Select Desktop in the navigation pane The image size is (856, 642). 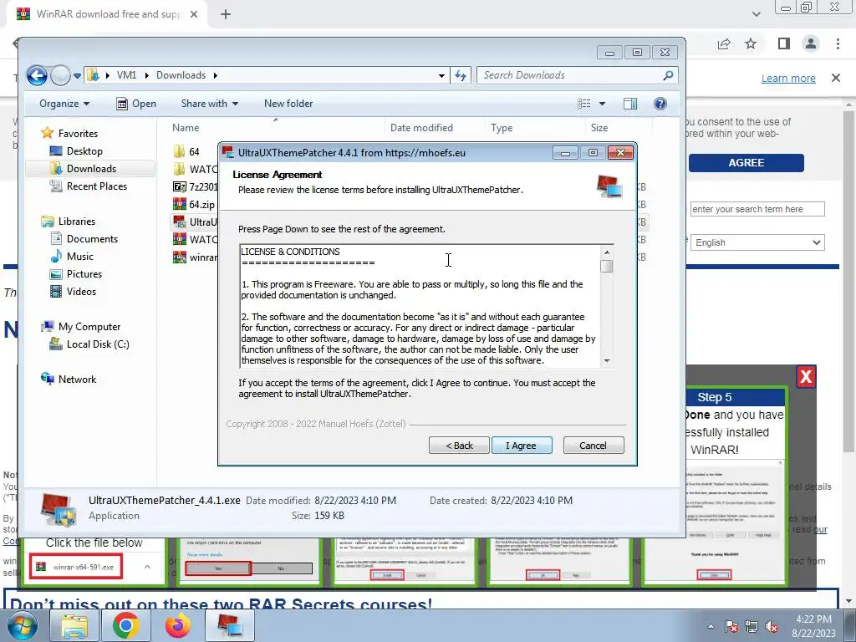76,151
